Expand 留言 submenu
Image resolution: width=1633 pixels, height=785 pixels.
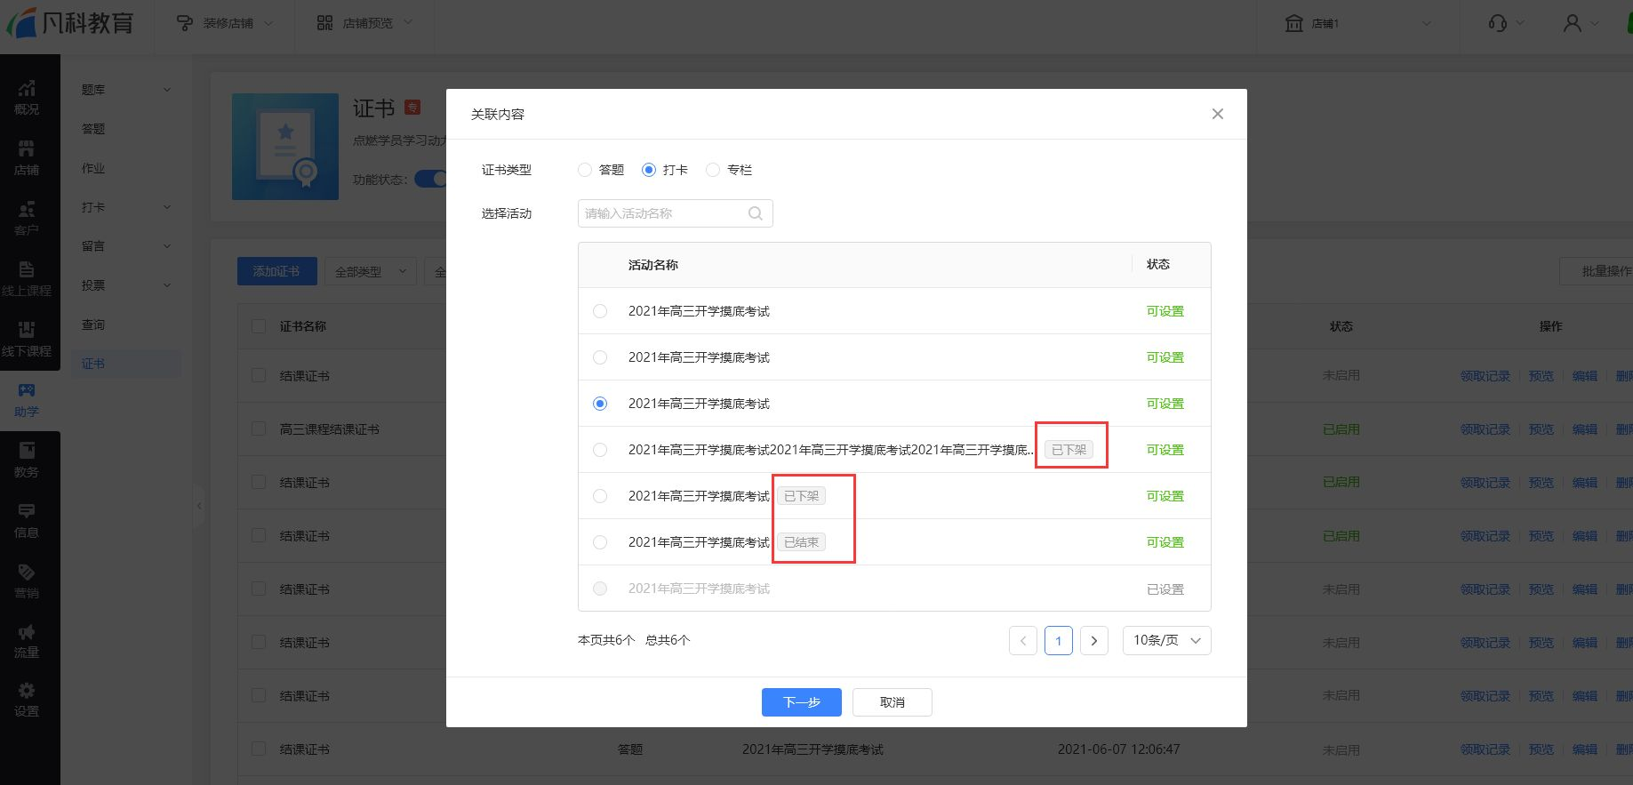[167, 246]
